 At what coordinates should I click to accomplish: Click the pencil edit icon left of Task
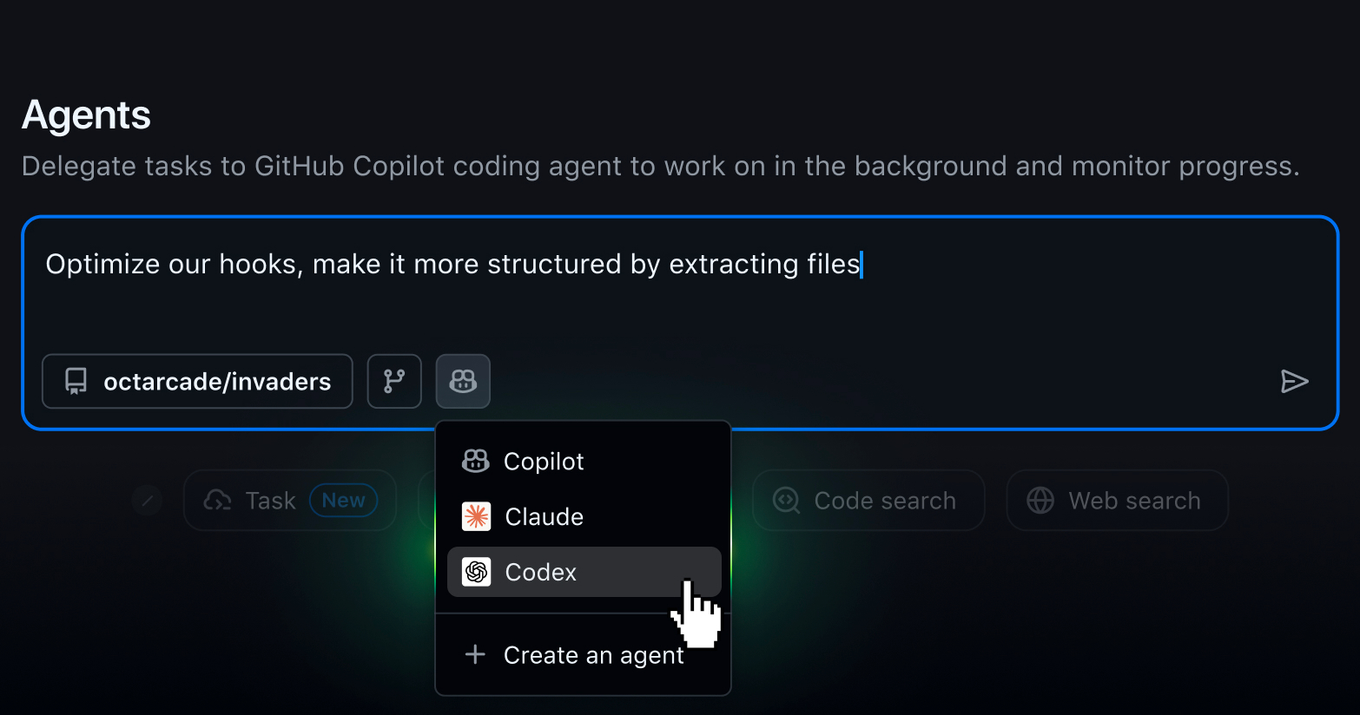[x=147, y=500]
